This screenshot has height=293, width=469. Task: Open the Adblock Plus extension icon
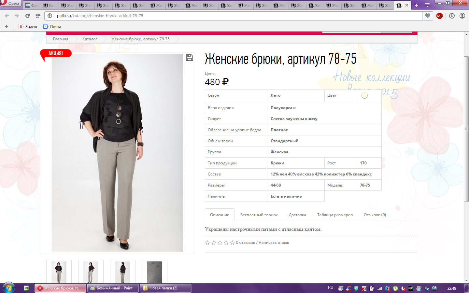(x=439, y=16)
